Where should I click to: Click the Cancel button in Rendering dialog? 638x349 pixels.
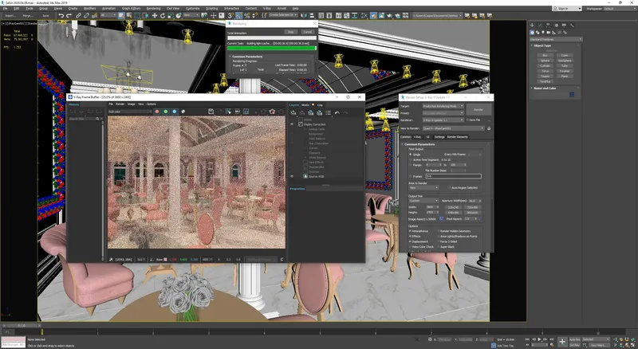[x=307, y=32]
